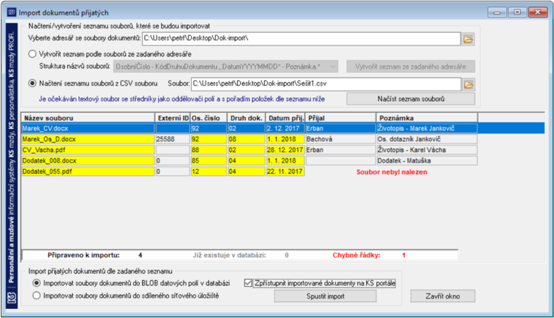
Task: Click the KS logo at the sidebar bottom
Action: pos(12,297)
